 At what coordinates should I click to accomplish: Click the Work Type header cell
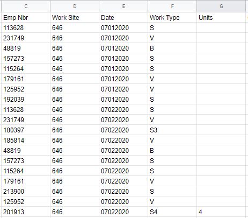172,17
